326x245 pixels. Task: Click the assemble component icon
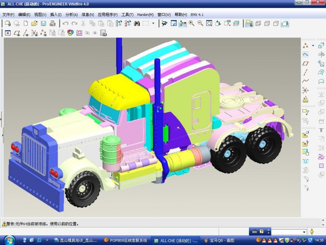305,135
